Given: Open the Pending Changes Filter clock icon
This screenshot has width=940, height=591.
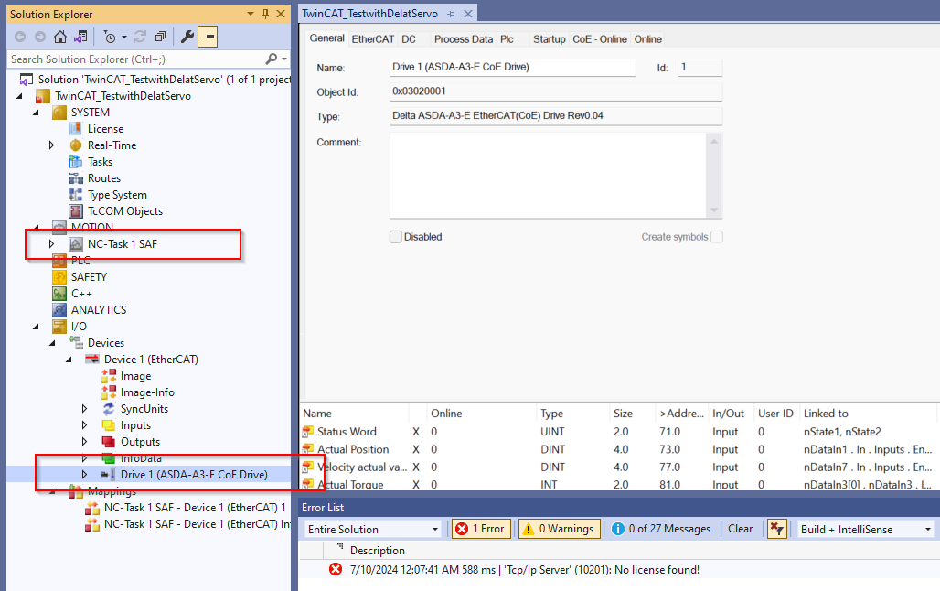Looking at the screenshot, I should coord(109,37).
